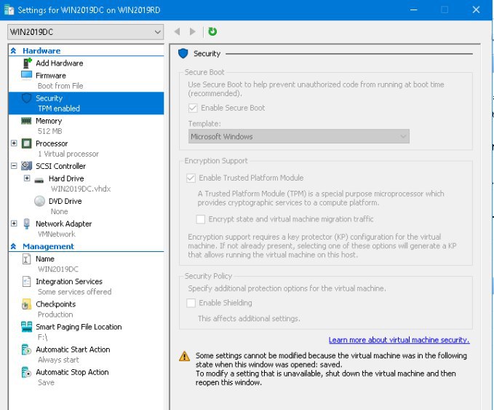
Task: Click the Firmware monitor icon
Action: (x=26, y=75)
